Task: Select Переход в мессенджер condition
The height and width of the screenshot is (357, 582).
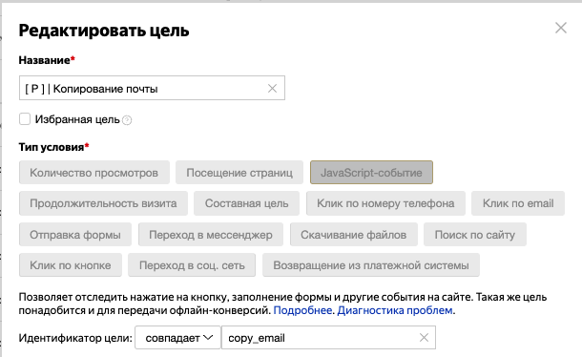Action: [211, 235]
